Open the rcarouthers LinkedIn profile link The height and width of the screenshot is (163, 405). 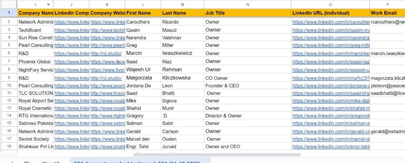pyautogui.click(x=331, y=22)
